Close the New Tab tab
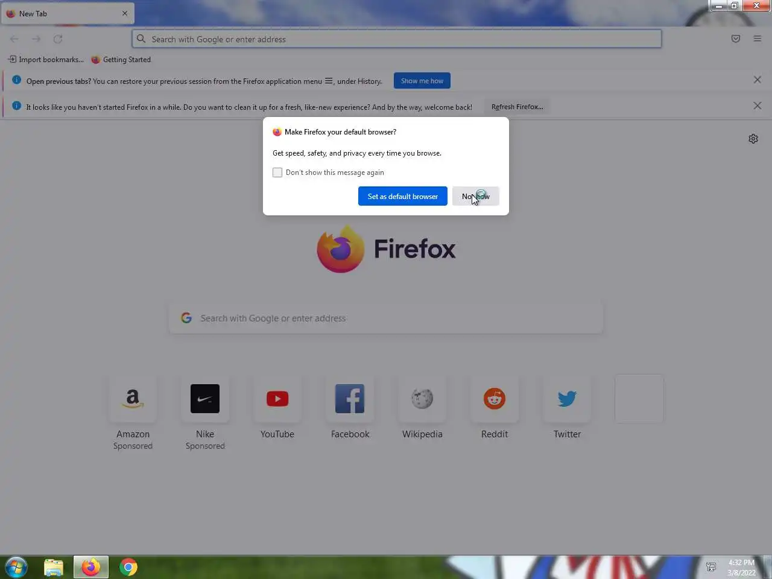The width and height of the screenshot is (772, 579). coord(125,13)
